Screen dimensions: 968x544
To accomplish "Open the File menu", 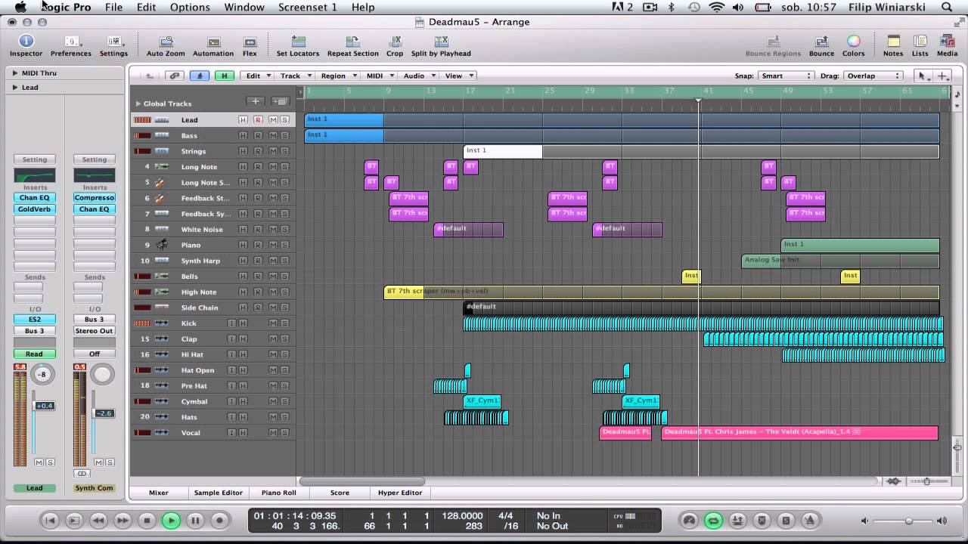I will (113, 7).
